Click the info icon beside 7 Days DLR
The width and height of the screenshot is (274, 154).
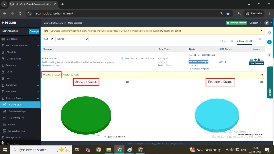260,39
